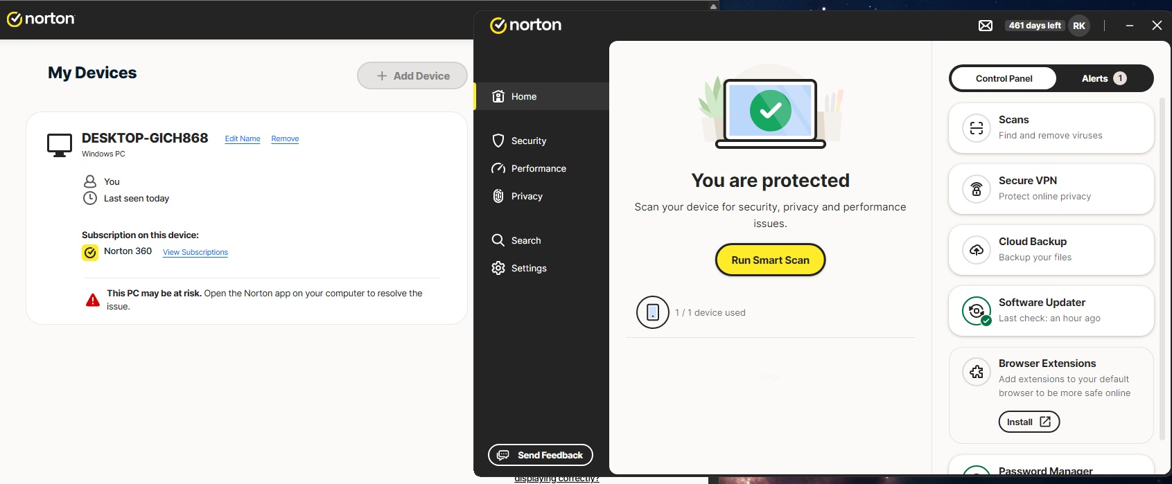Click the Control Panel vertical scrollbar
Image resolution: width=1172 pixels, height=484 pixels.
click(1162, 270)
